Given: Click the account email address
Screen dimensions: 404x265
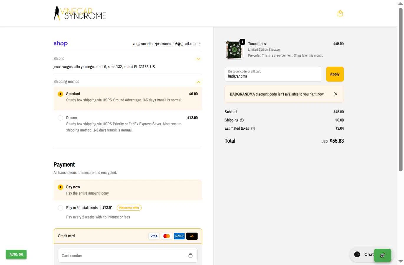Looking at the screenshot, I should click(165, 44).
